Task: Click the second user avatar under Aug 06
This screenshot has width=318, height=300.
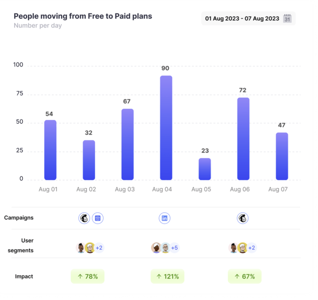Action: (243, 248)
